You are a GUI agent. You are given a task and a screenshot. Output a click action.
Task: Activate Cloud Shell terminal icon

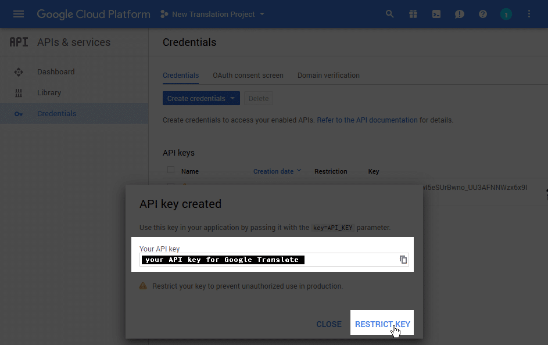[436, 15]
